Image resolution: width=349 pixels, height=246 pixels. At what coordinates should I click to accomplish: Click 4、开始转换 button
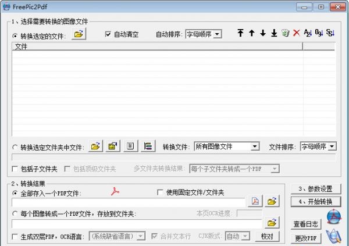click(x=316, y=202)
